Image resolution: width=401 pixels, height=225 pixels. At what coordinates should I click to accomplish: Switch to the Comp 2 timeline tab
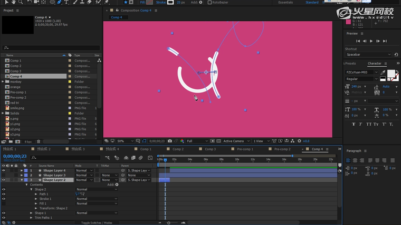[178, 149]
